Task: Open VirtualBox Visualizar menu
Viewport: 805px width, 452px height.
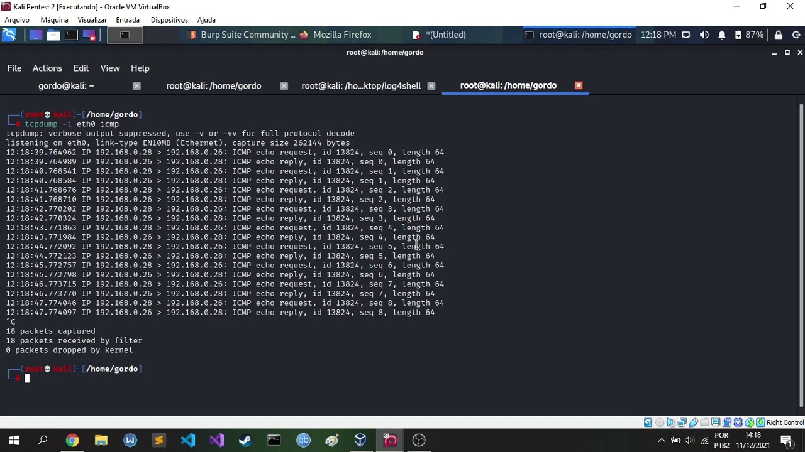Action: click(x=92, y=20)
